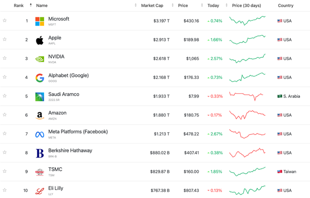Open the Saudi Aramco logo
The width and height of the screenshot is (310, 198).
(x=40, y=96)
